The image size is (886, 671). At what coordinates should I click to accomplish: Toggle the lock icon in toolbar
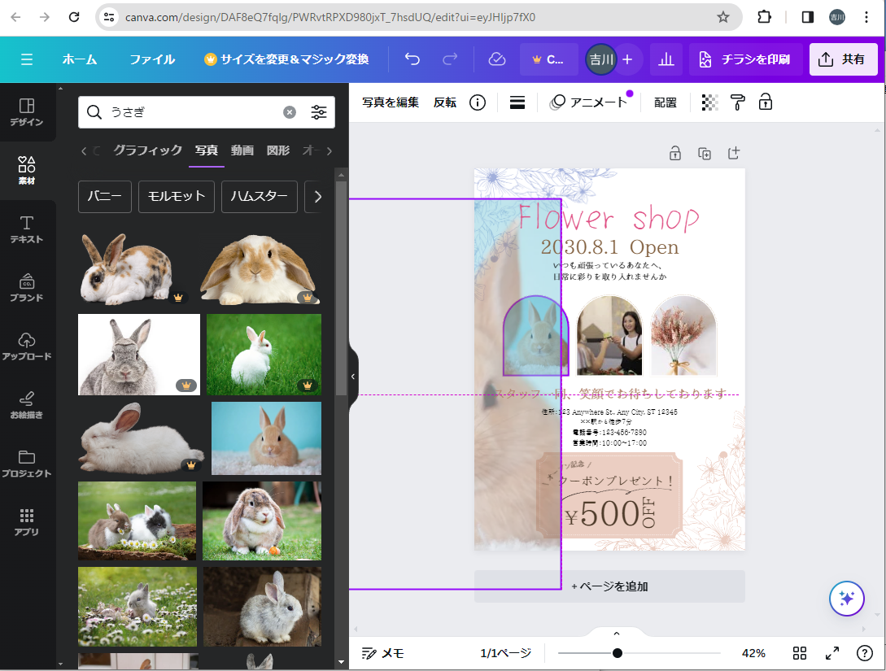click(765, 102)
